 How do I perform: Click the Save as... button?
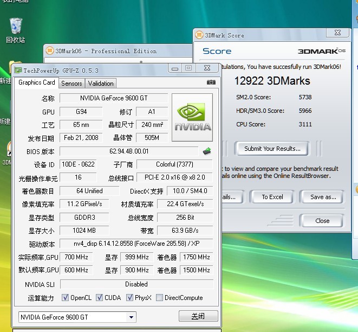coord(323,197)
